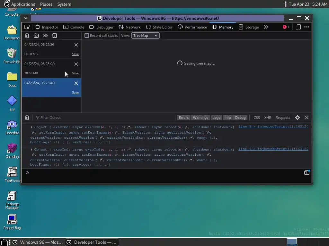The height and width of the screenshot is (246, 329).
Task: Open the MsgRoom desktop icon
Action: [x=12, y=175]
